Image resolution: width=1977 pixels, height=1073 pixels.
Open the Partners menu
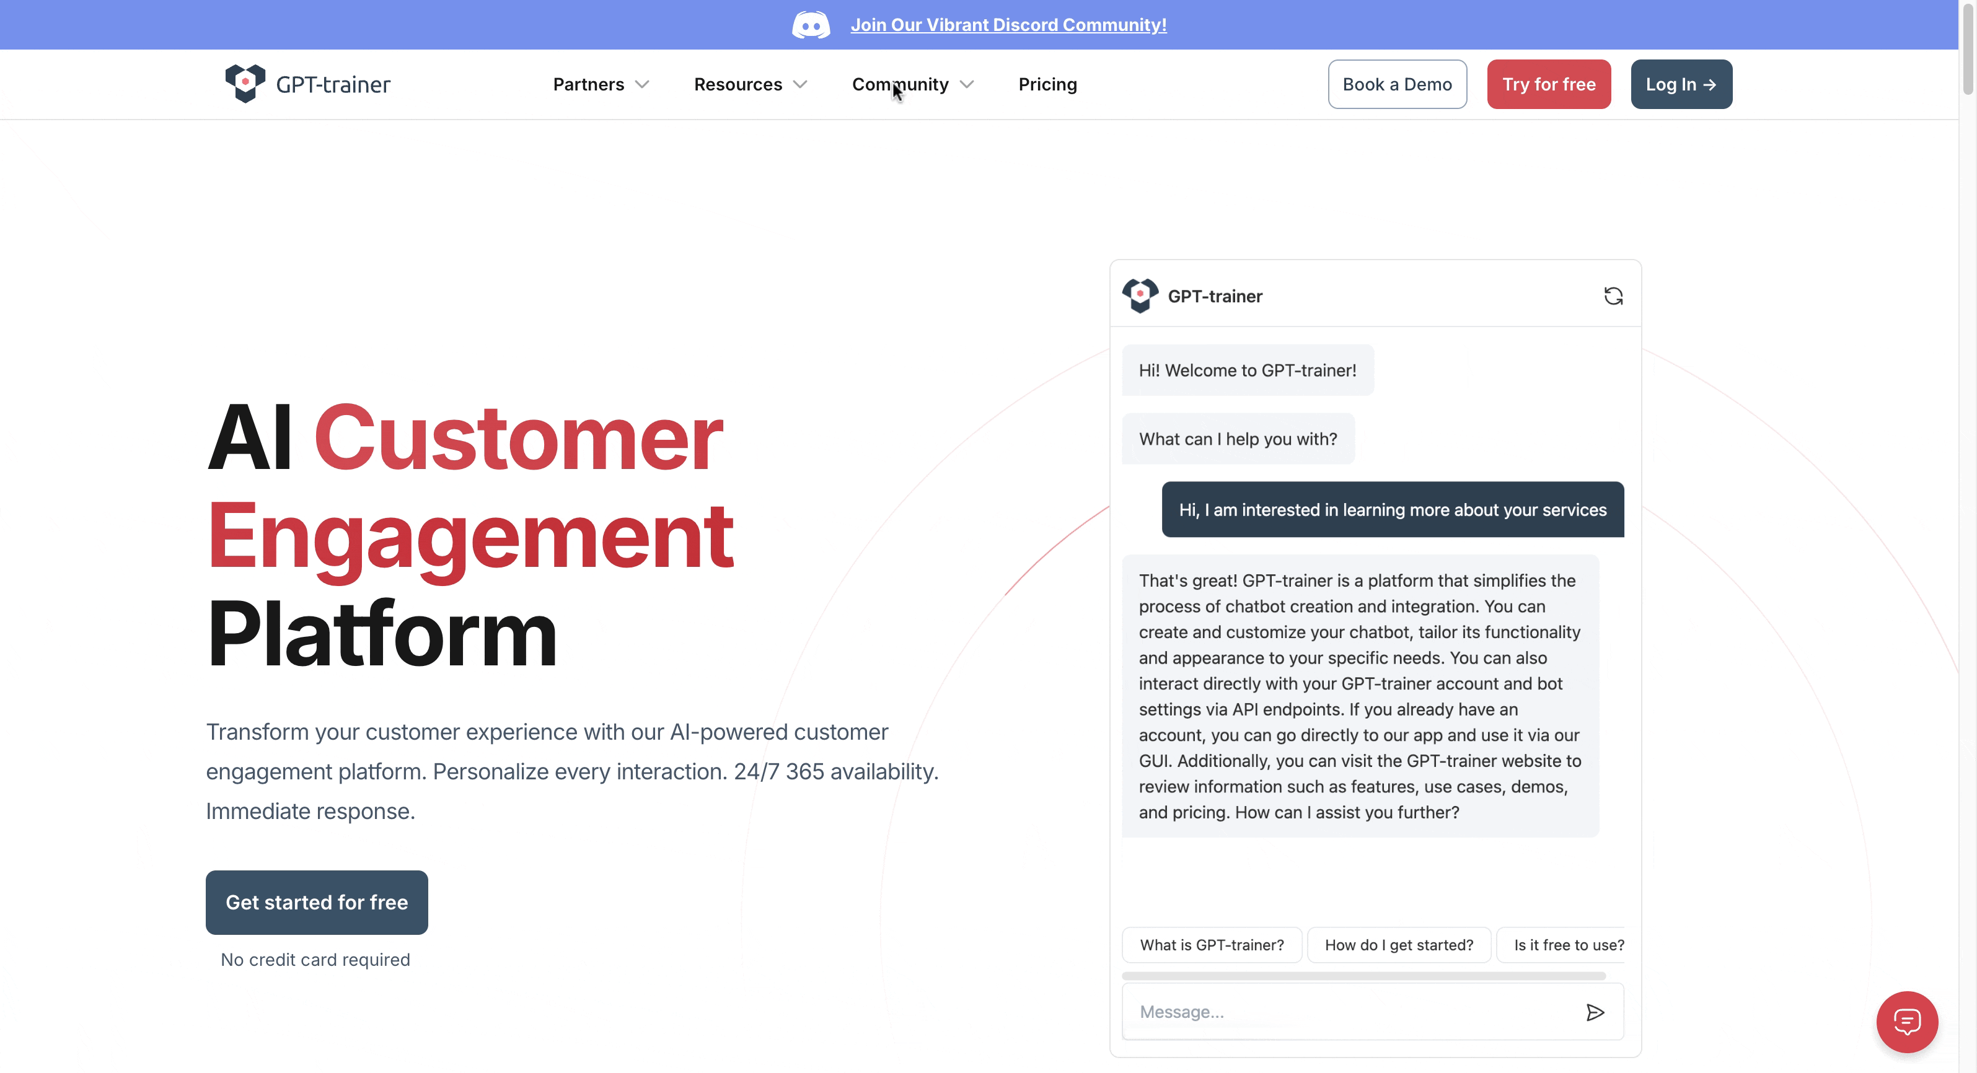coord(589,84)
